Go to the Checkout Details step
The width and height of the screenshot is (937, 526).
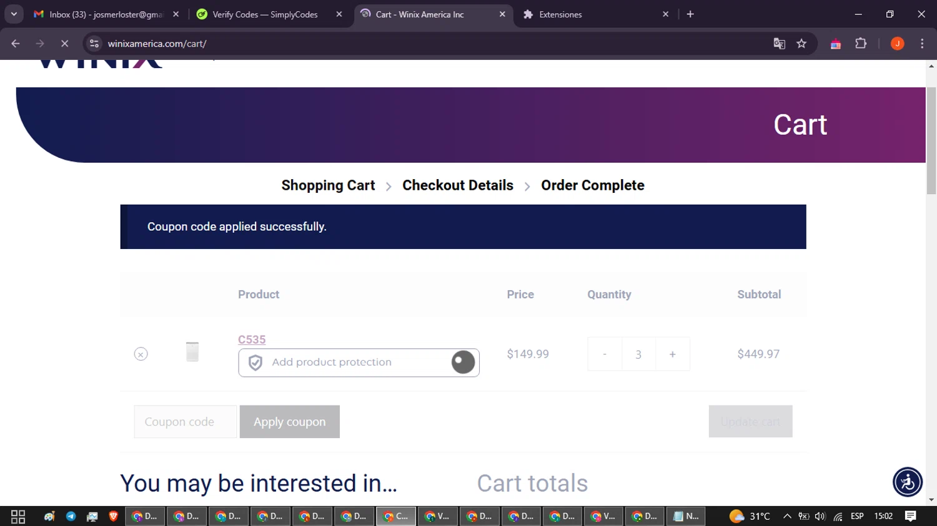click(458, 185)
